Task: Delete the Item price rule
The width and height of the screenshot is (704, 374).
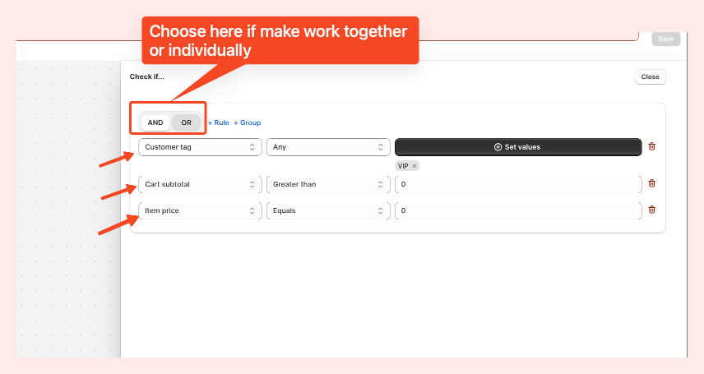Action: point(652,210)
